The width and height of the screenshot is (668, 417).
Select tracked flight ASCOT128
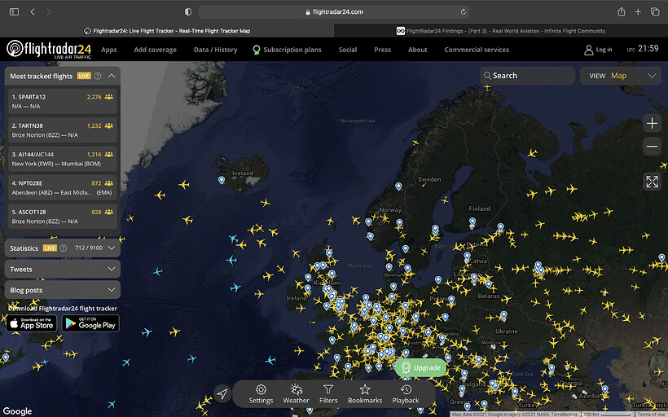tap(63, 217)
